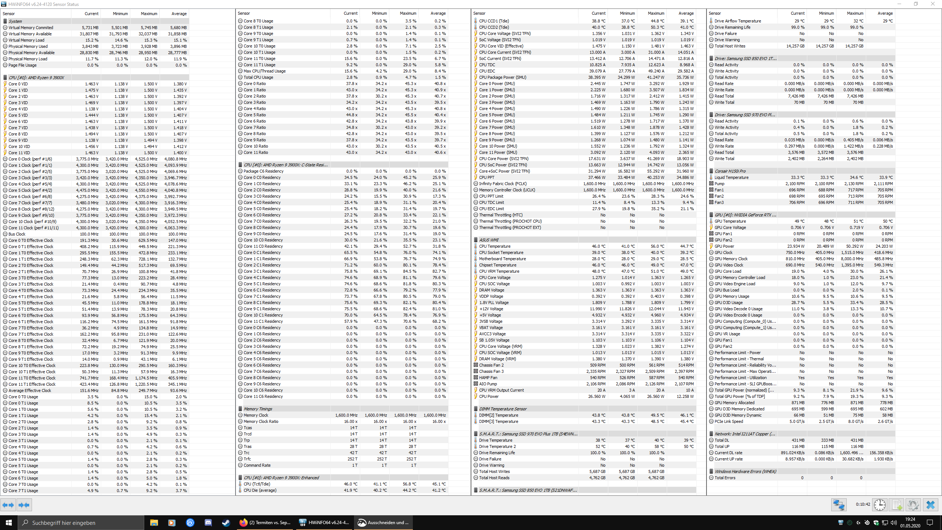Select the Max CPU/Thread Usage row

(x=342, y=71)
